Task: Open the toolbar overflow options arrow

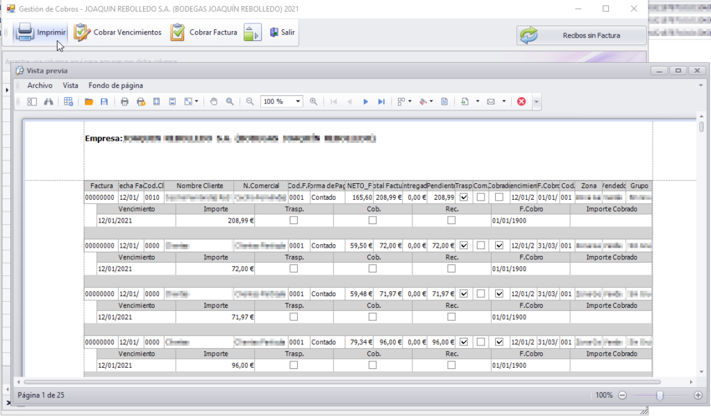Action: point(536,102)
